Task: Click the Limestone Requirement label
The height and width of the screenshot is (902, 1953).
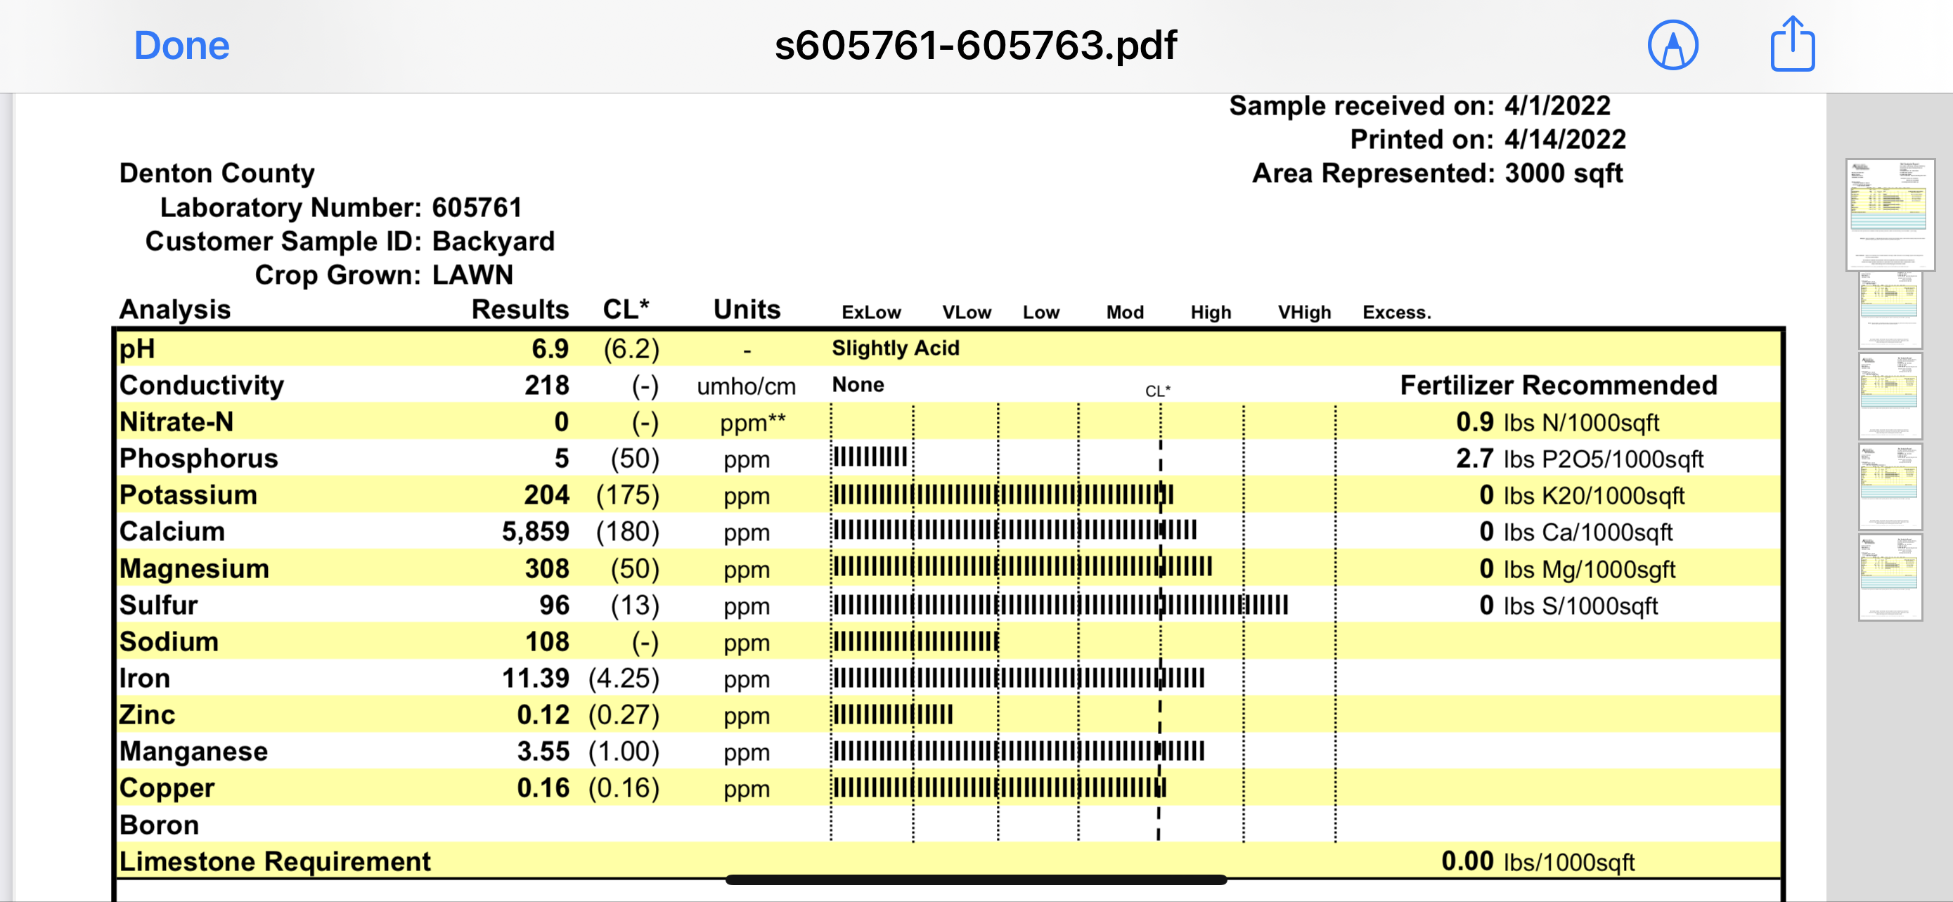Action: pyautogui.click(x=274, y=862)
